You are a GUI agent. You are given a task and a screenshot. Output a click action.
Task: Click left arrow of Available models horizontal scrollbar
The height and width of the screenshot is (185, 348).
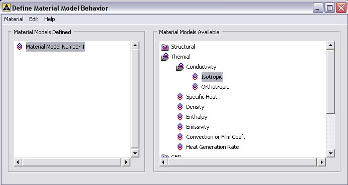coord(163,162)
